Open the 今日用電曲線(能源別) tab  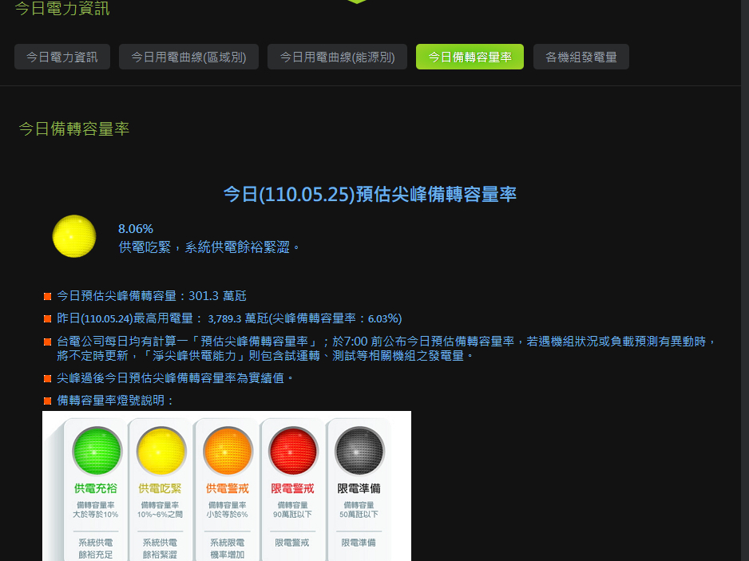coord(336,56)
